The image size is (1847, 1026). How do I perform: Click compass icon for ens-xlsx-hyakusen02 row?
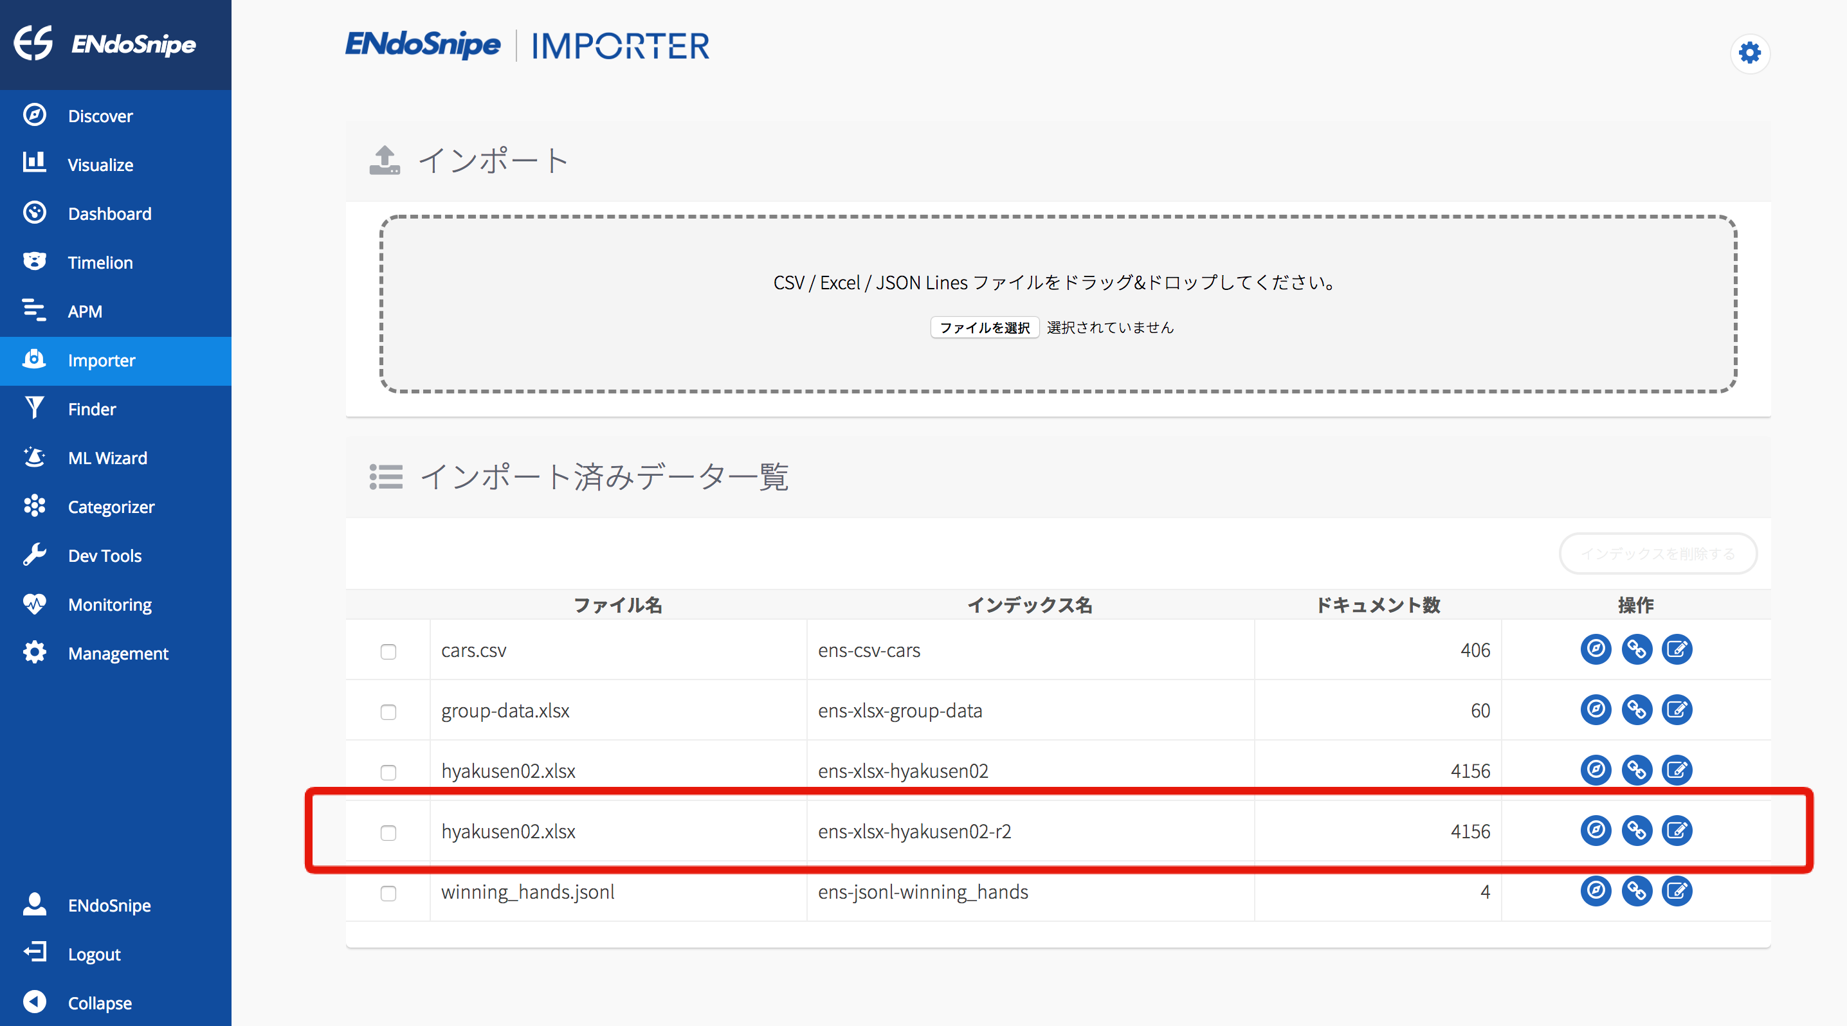[x=1596, y=770]
